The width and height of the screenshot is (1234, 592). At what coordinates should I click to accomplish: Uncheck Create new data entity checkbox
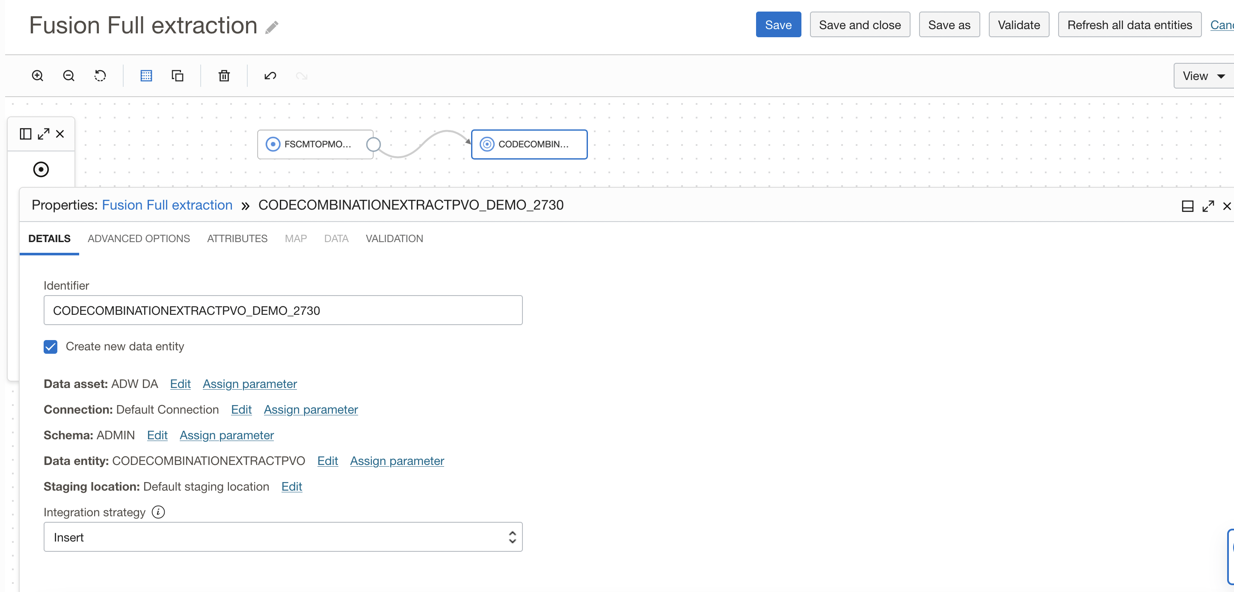point(50,346)
